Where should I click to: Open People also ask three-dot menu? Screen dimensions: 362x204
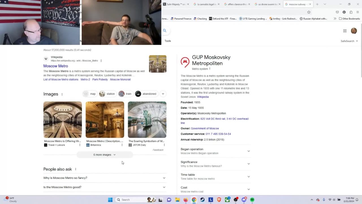[76, 169]
